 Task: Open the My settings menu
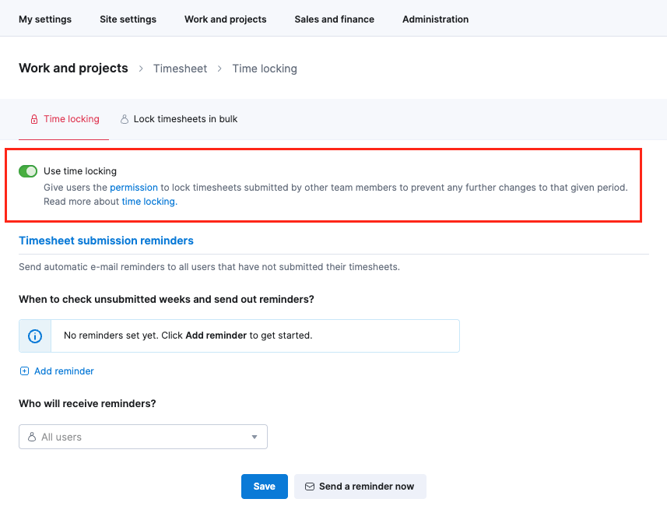click(x=45, y=19)
